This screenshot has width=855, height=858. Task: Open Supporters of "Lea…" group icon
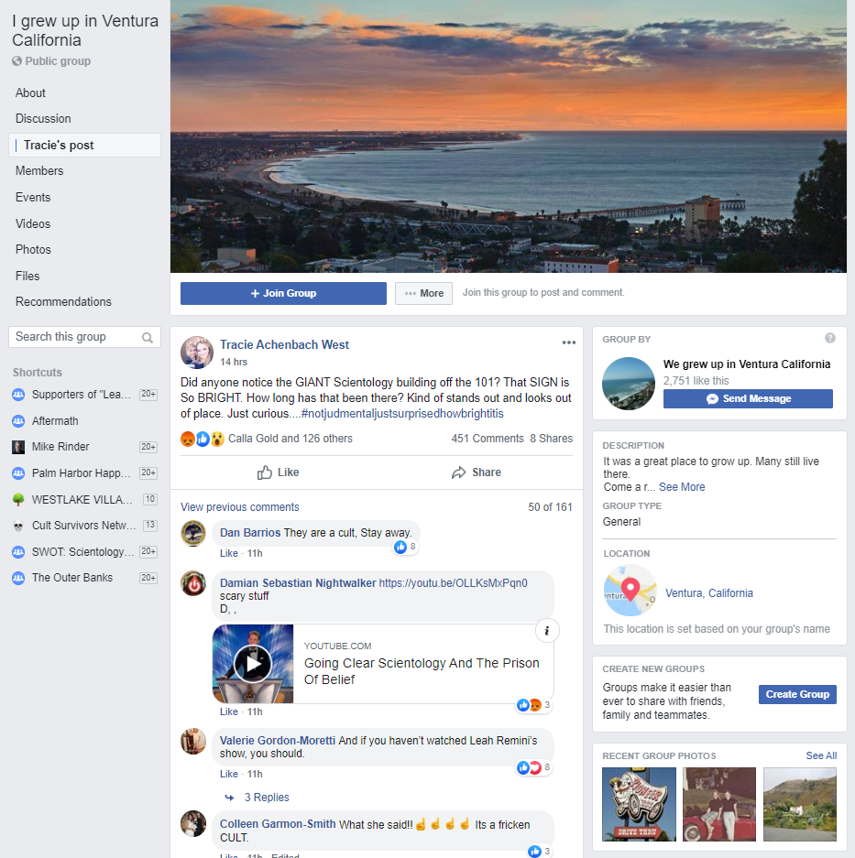(x=18, y=395)
